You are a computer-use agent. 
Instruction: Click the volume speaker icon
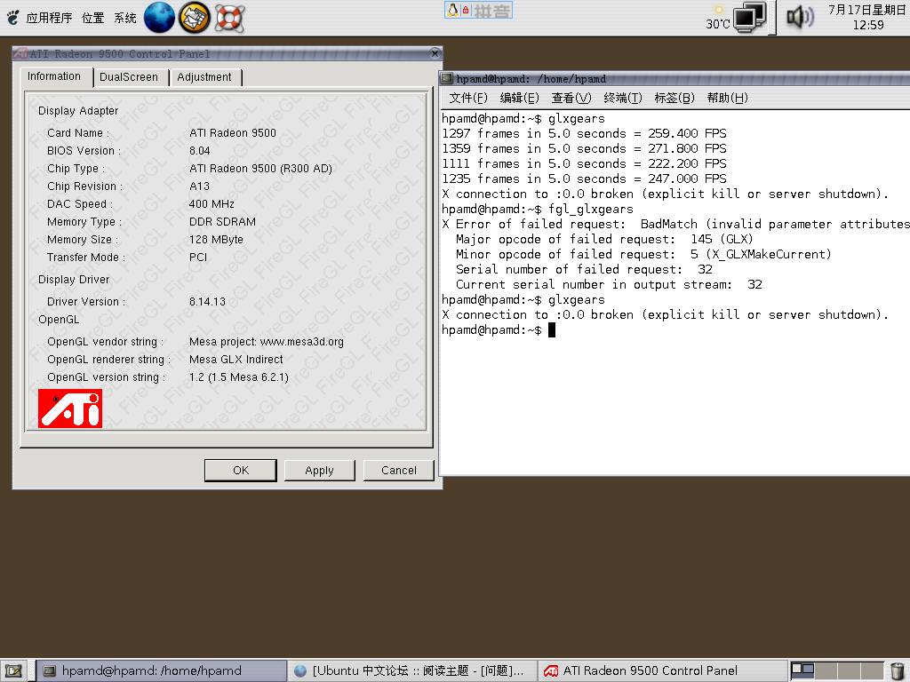click(x=801, y=18)
